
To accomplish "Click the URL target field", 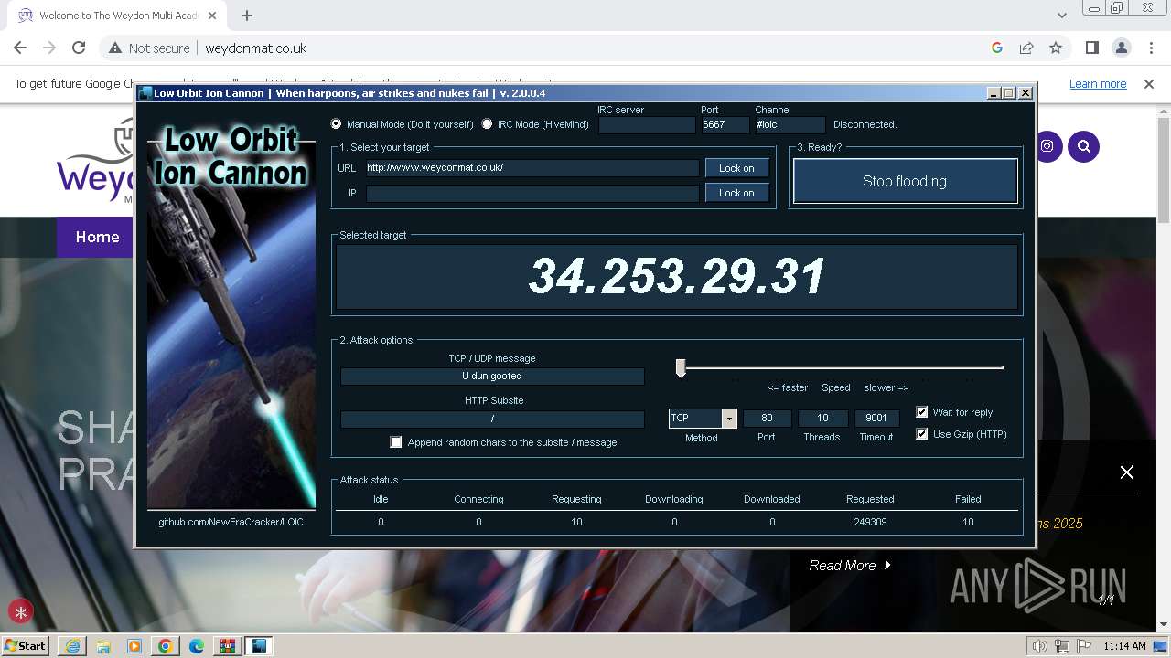I will click(x=532, y=168).
